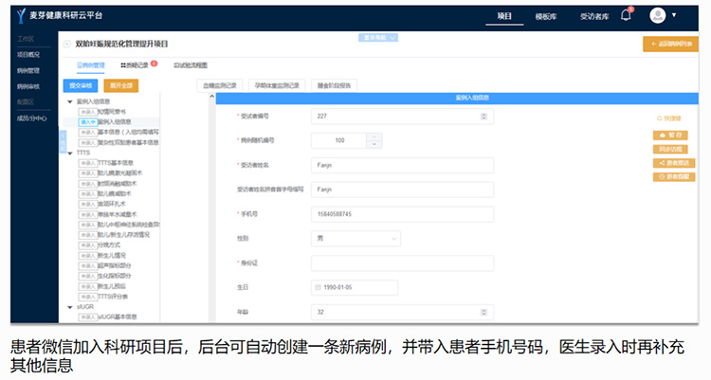Click the spinner icon in the 年龄 field
The width and height of the screenshot is (711, 380).
click(x=483, y=312)
